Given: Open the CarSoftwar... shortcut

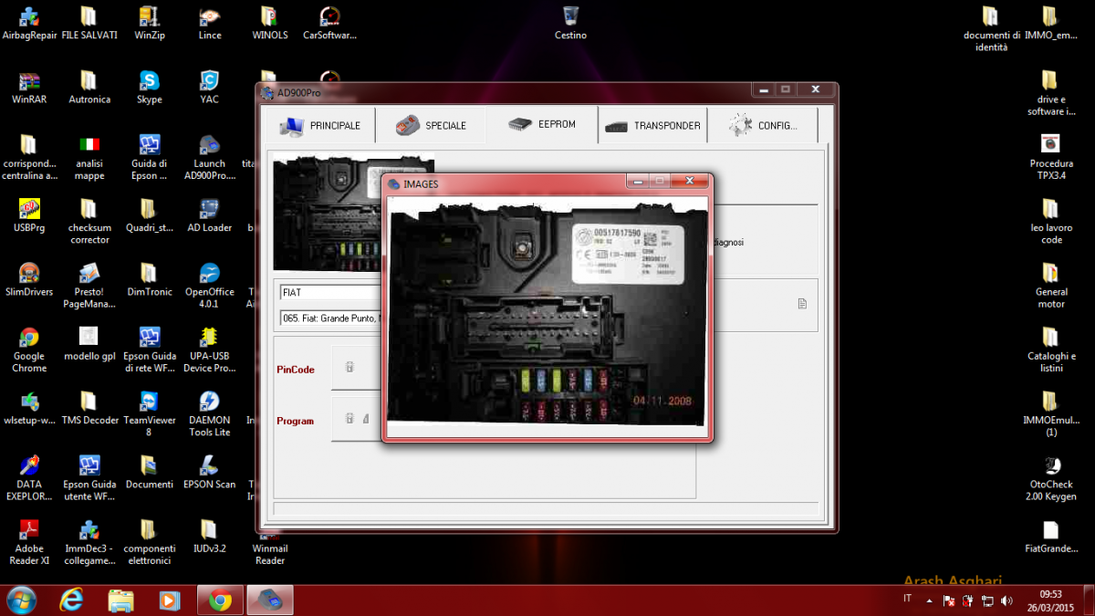Looking at the screenshot, I should (329, 24).
